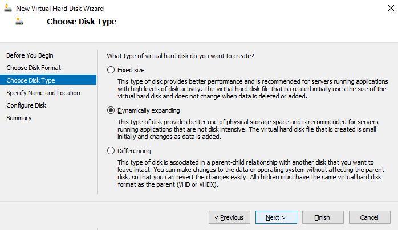Select the Dynamically expanding radio button

click(x=111, y=110)
